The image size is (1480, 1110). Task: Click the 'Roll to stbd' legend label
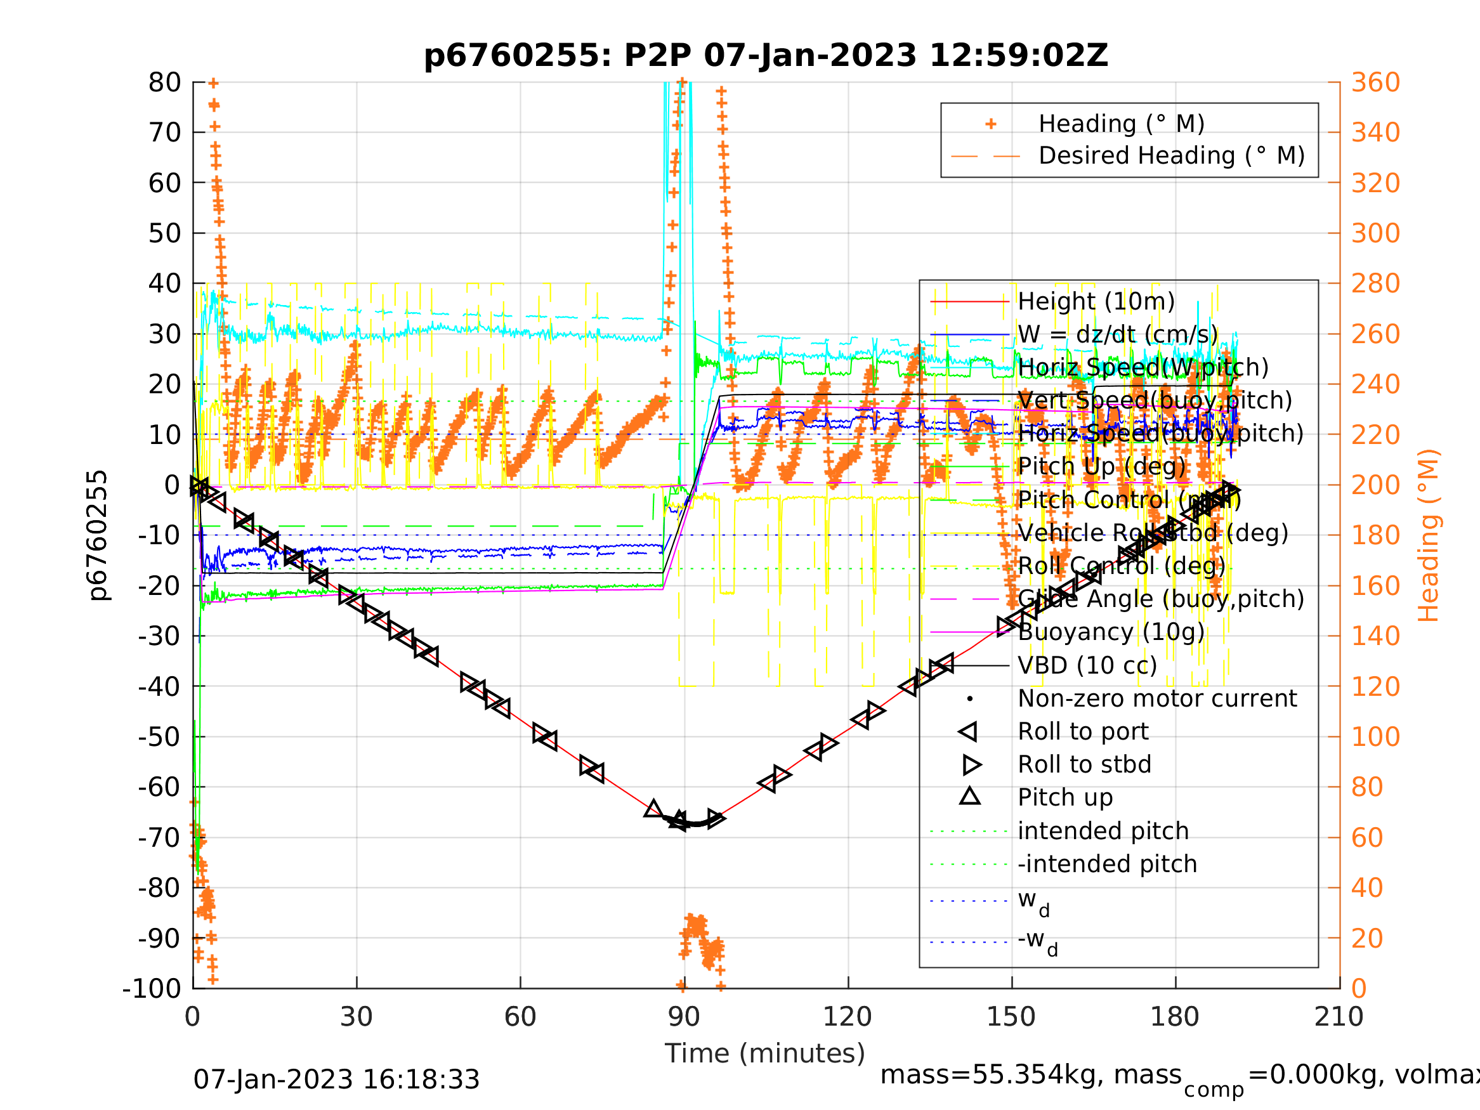(x=1085, y=764)
